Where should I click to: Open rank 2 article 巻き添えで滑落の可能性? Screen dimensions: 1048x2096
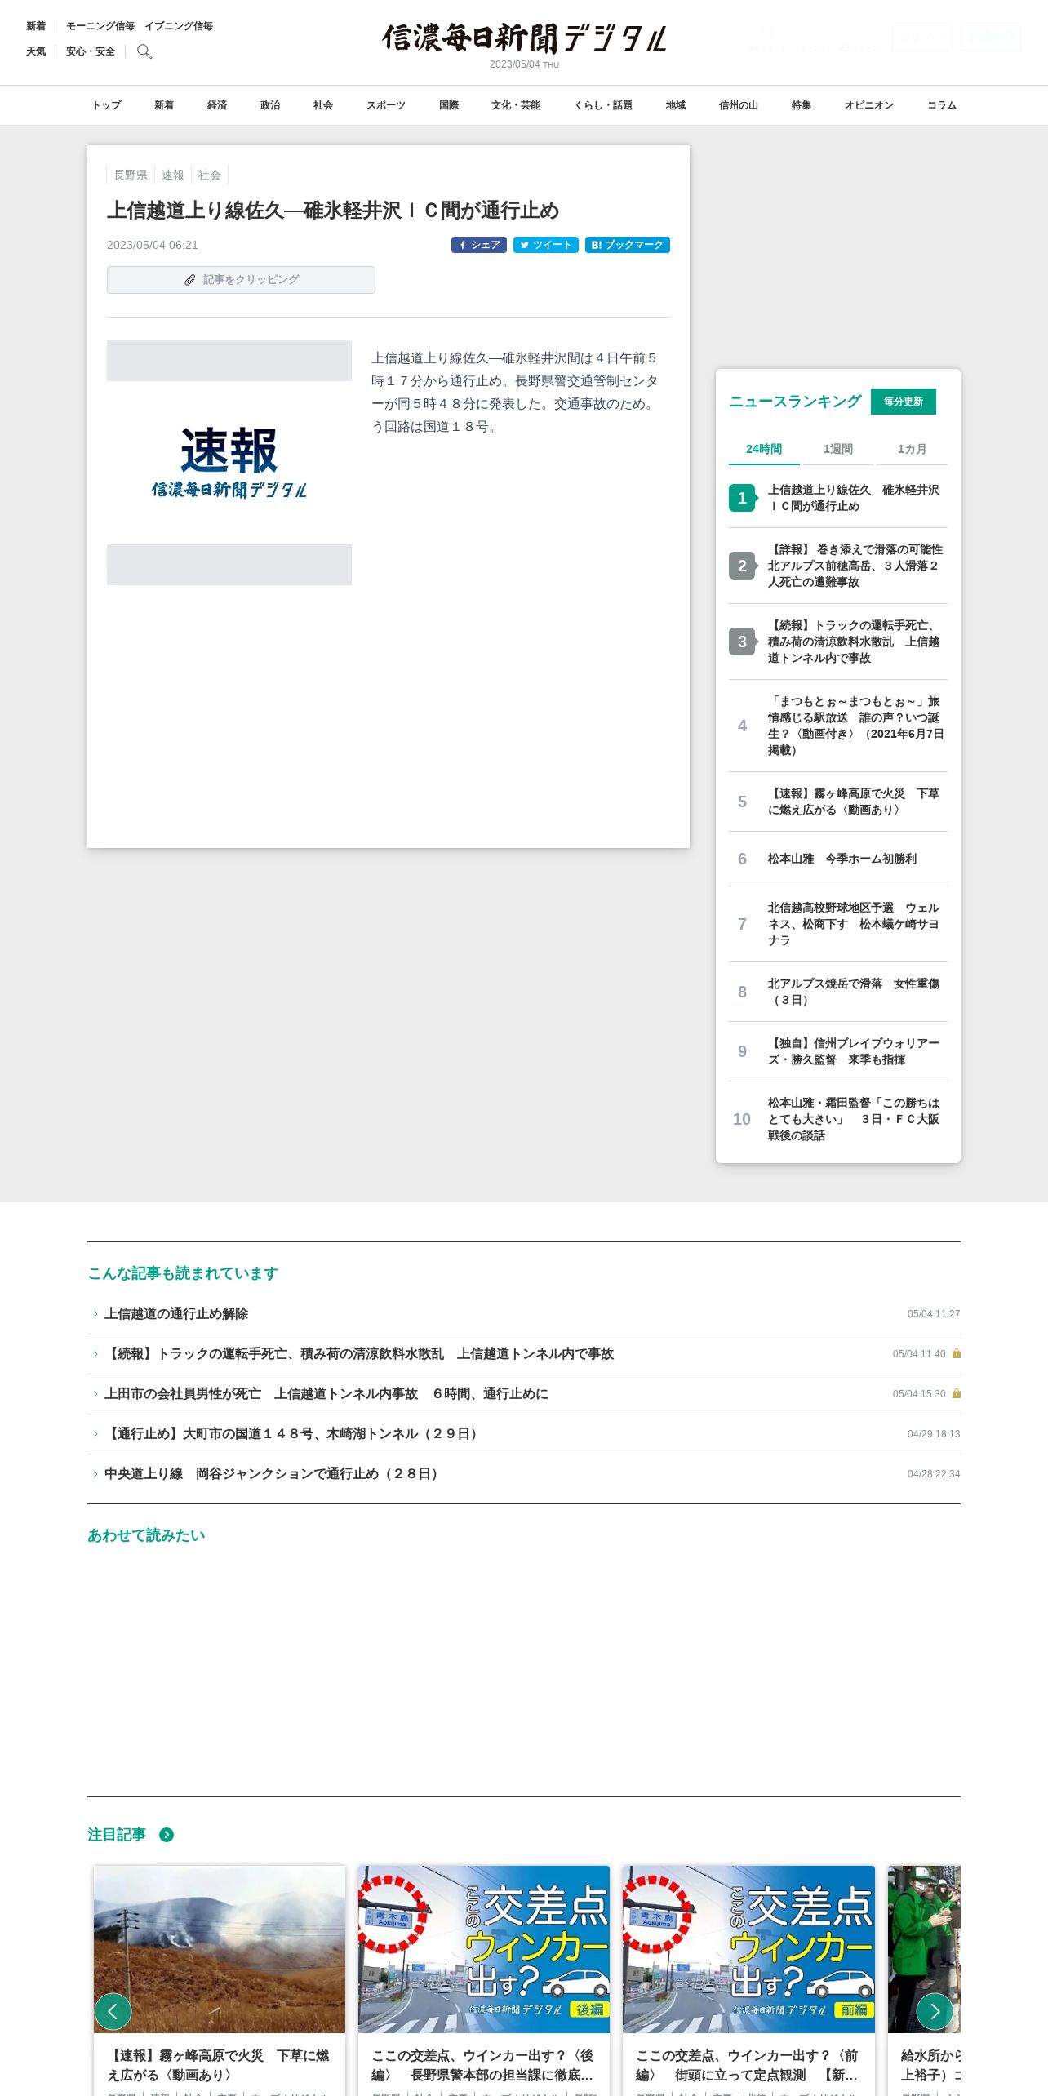coord(838,566)
